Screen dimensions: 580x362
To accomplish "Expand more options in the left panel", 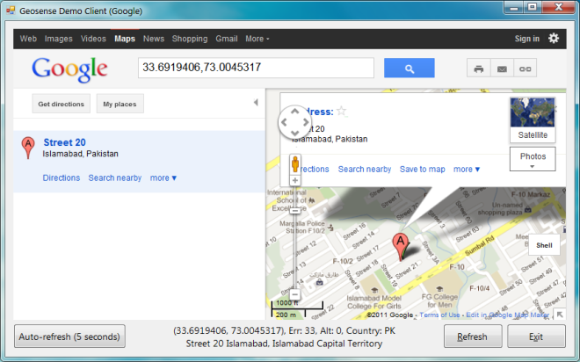I will (x=163, y=177).
